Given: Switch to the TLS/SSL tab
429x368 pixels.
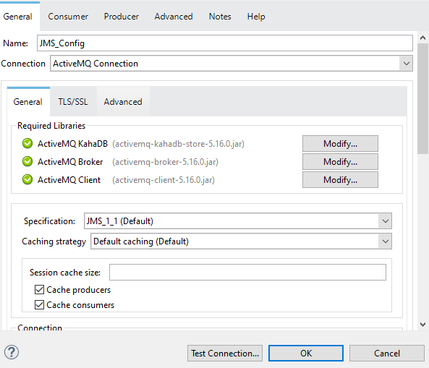Looking at the screenshot, I should (73, 102).
